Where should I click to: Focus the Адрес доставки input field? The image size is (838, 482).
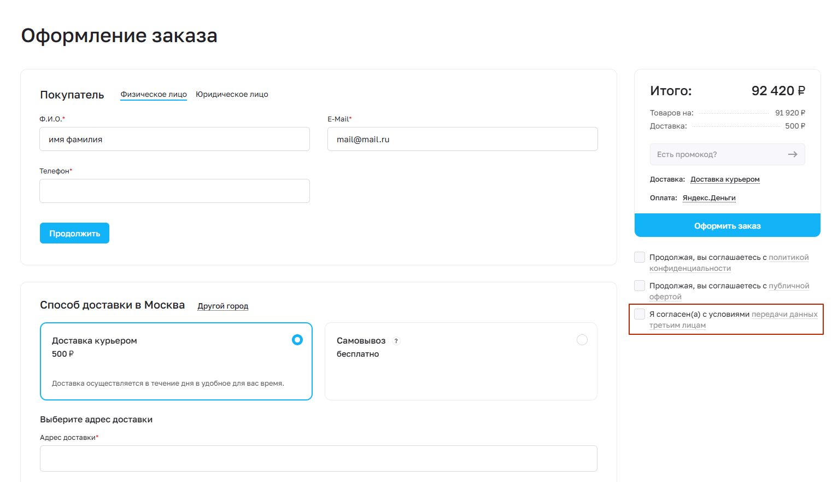click(318, 458)
